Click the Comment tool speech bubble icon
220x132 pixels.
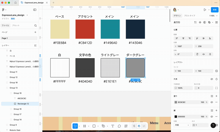click(119, 126)
